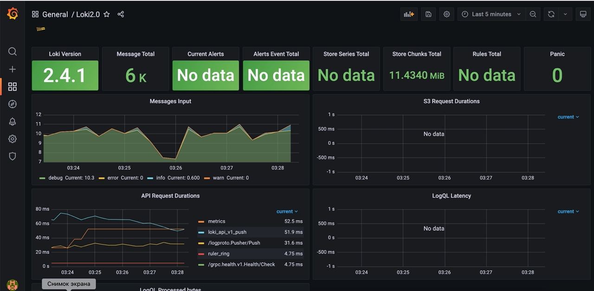Click the Add panel icon
Screen dimensions: 594x291
[409, 14]
